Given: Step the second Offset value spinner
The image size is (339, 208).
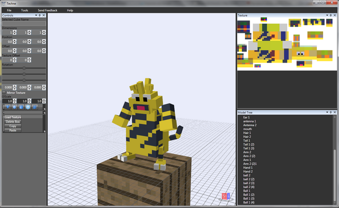Looking at the screenshot, I should (29, 51).
